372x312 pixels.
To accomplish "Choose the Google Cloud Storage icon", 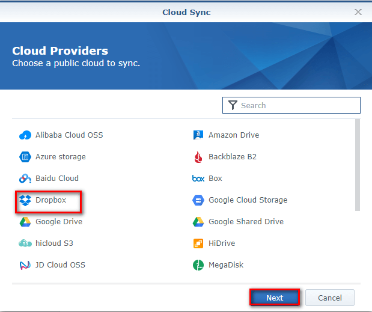I will click(x=198, y=200).
